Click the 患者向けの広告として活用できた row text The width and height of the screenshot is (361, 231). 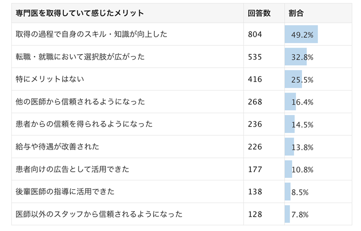pyautogui.click(x=73, y=169)
